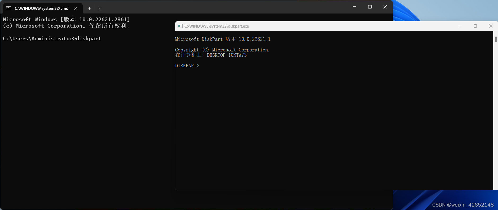Maximize the Windows Terminal window
498x210 pixels.
[x=370, y=7]
